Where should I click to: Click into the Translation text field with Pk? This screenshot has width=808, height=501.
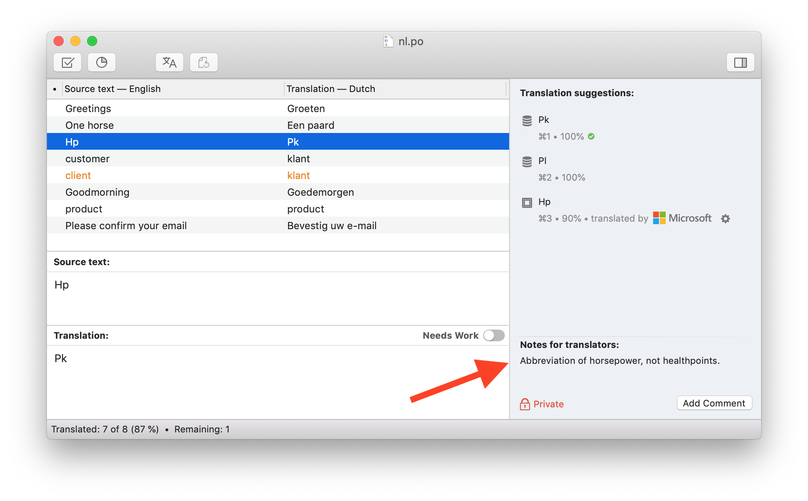point(278,382)
